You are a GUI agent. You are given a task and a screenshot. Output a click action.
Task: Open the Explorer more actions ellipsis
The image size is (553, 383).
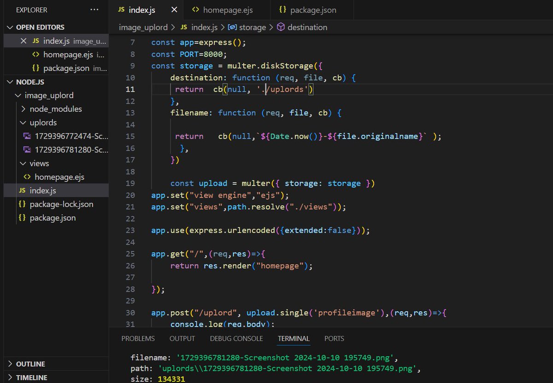pos(94,10)
